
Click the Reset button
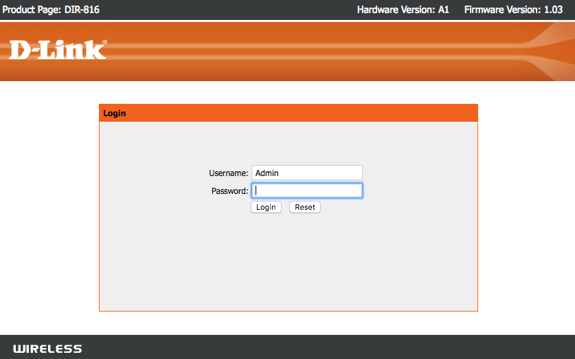(305, 207)
